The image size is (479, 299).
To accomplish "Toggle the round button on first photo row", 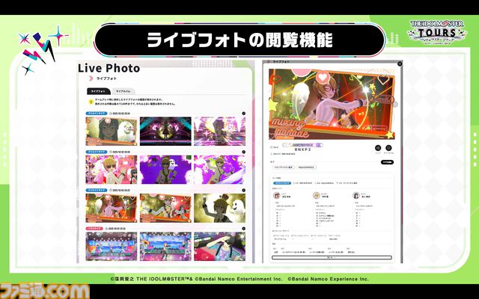I will coord(243,114).
